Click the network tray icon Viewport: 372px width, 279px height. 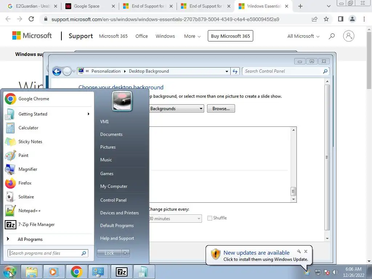318,272
